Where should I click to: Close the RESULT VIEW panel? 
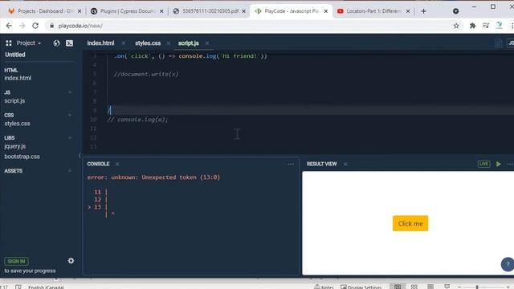click(345, 164)
